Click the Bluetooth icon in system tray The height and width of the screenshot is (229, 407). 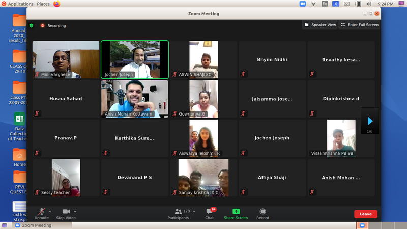(335, 4)
